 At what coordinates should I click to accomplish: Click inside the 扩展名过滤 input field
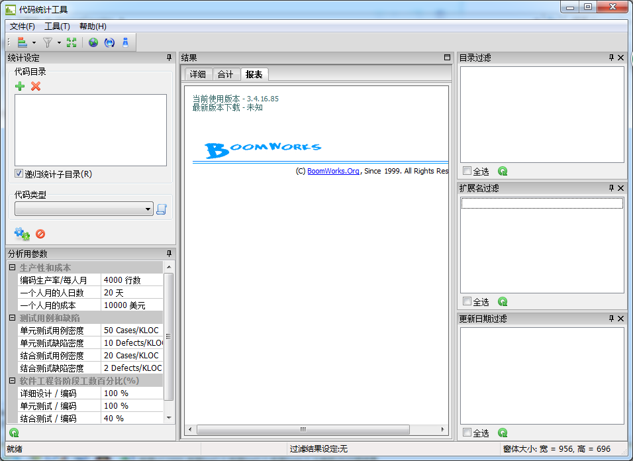542,203
